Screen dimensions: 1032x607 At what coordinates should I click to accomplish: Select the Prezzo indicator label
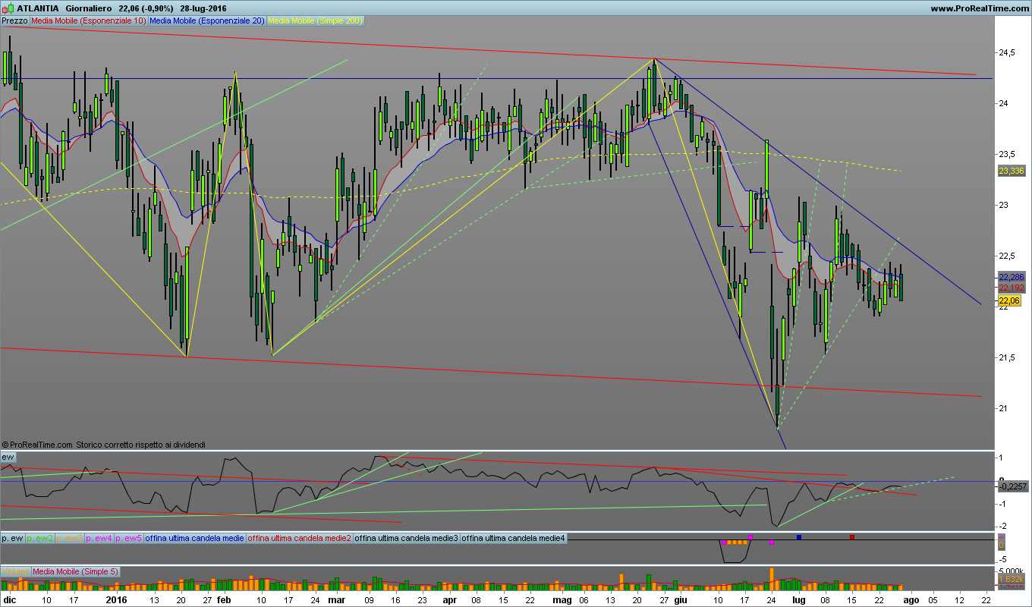[14, 21]
